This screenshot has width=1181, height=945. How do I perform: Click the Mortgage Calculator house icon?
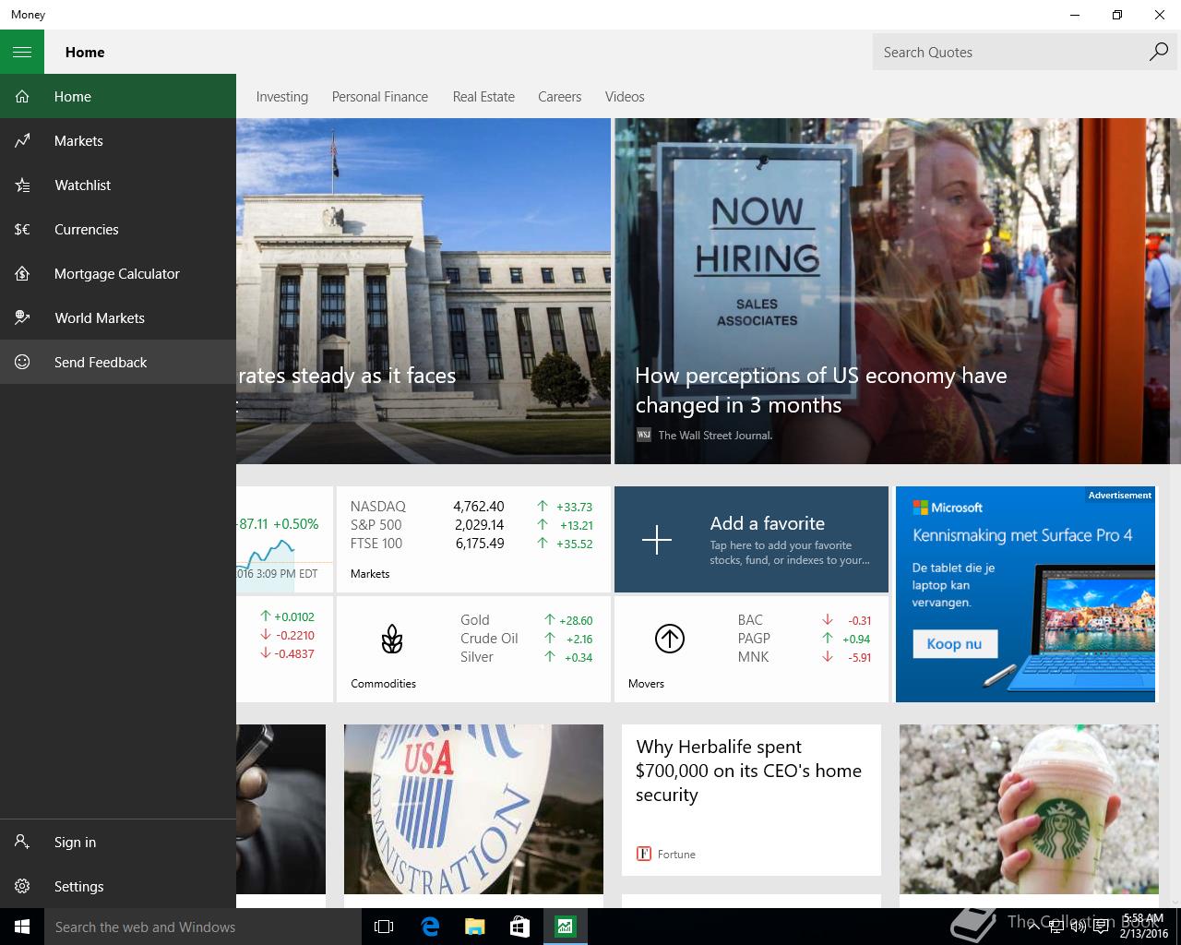tap(22, 273)
